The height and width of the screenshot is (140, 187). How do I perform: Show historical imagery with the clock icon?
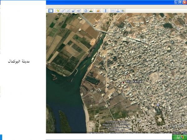(86, 11)
